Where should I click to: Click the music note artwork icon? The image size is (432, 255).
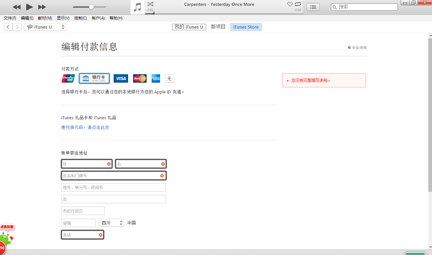pos(138,7)
